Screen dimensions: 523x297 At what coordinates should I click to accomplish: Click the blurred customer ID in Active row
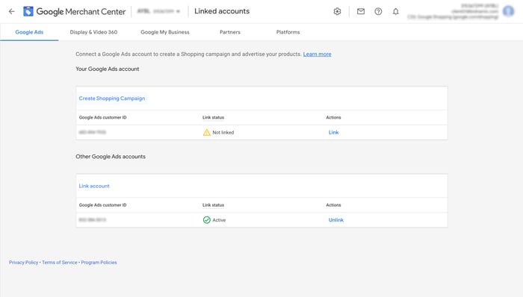93,219
